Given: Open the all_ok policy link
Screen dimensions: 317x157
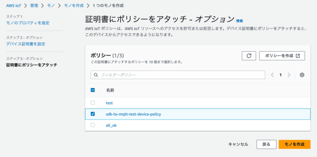Looking at the screenshot, I should click(111, 125).
